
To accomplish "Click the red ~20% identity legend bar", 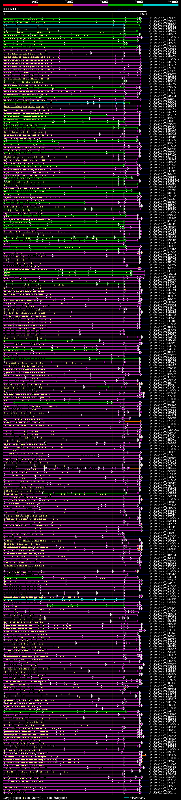I will (20, 5).
